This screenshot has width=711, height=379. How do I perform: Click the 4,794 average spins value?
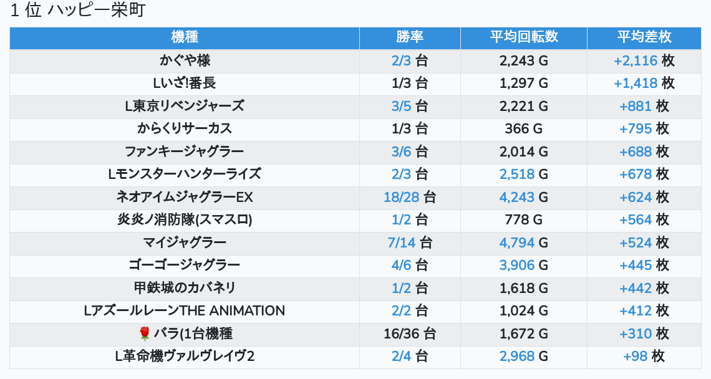516,242
